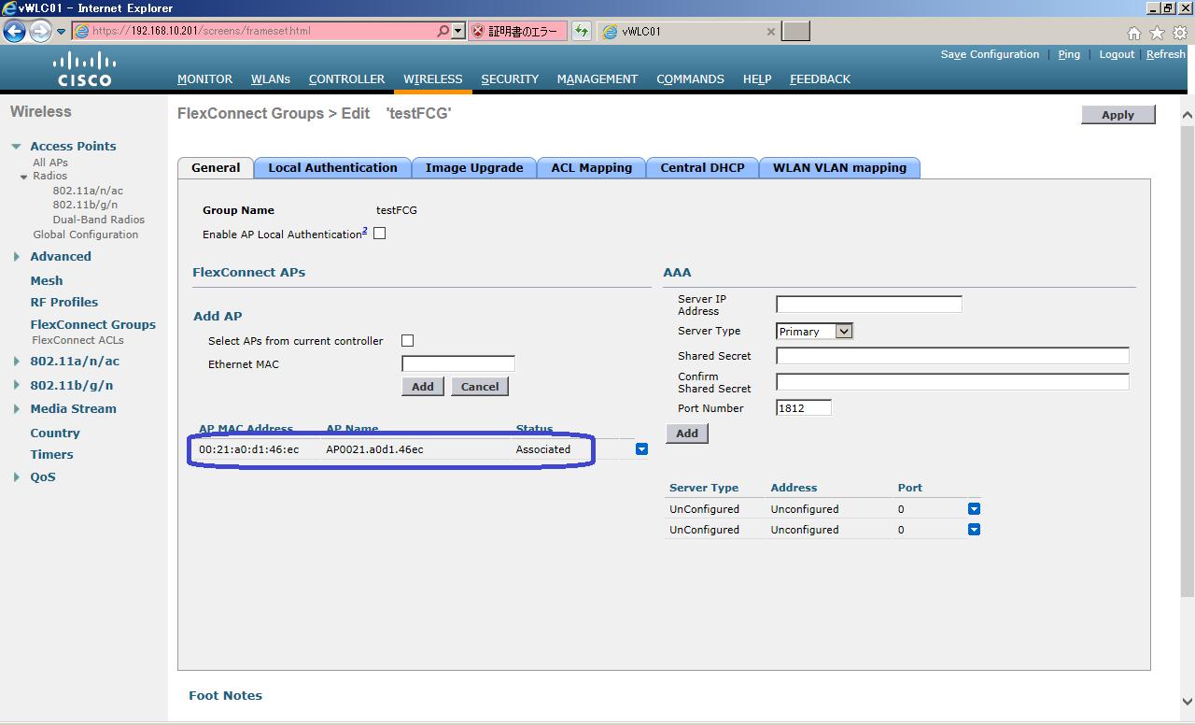This screenshot has width=1195, height=725.
Task: Switch to the Image Upgrade tab
Action: pyautogui.click(x=474, y=168)
